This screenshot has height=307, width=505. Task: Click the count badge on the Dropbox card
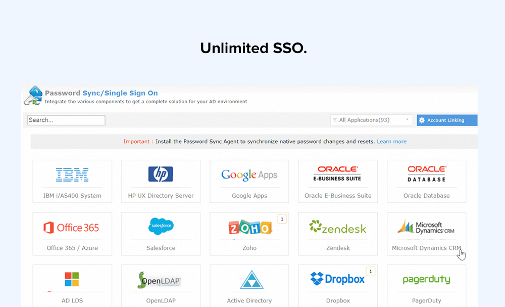371,272
